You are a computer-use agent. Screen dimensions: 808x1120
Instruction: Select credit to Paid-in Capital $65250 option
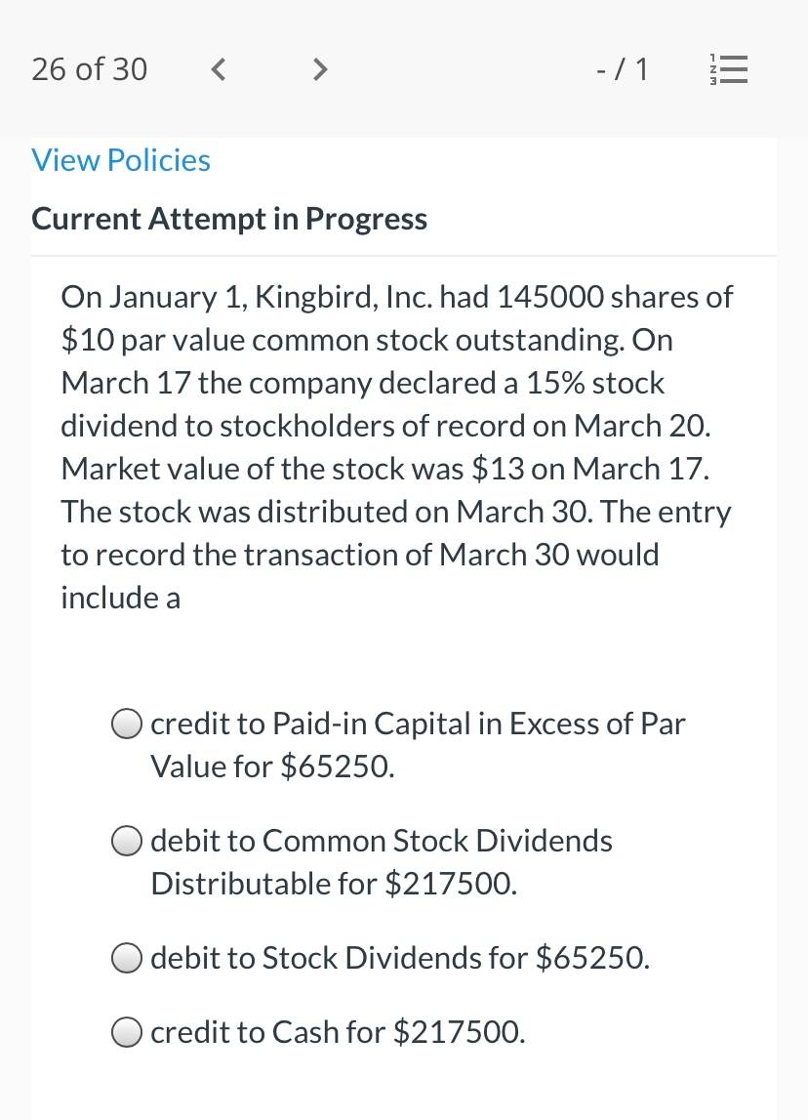tap(127, 725)
